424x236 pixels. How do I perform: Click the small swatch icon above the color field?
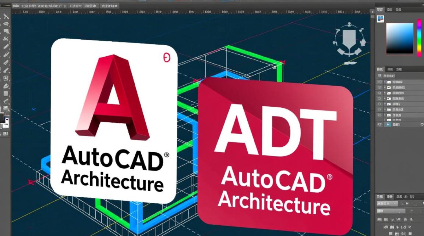pos(380,19)
